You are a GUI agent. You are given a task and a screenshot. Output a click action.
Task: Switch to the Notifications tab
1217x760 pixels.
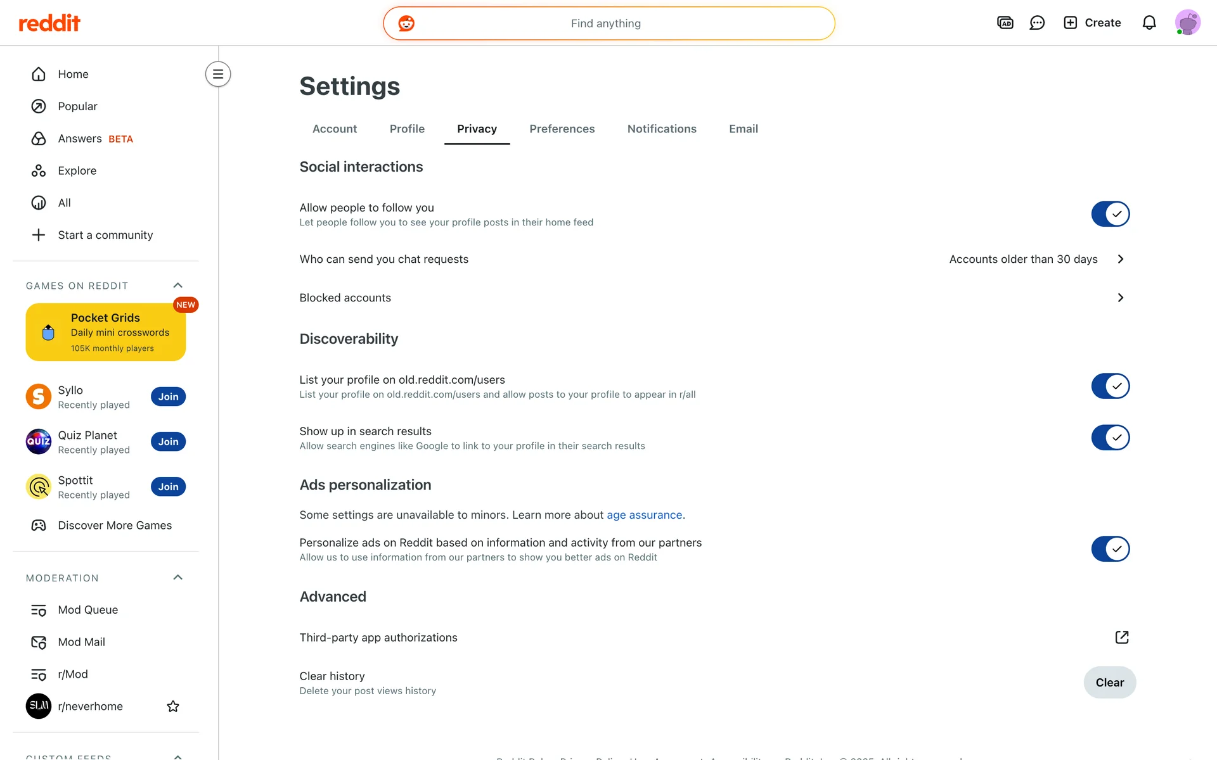click(662, 129)
